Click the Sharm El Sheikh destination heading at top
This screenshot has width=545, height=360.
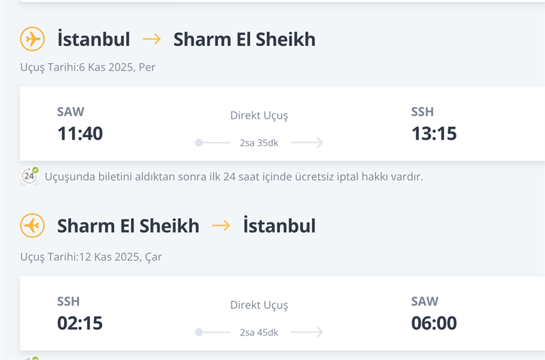245,39
